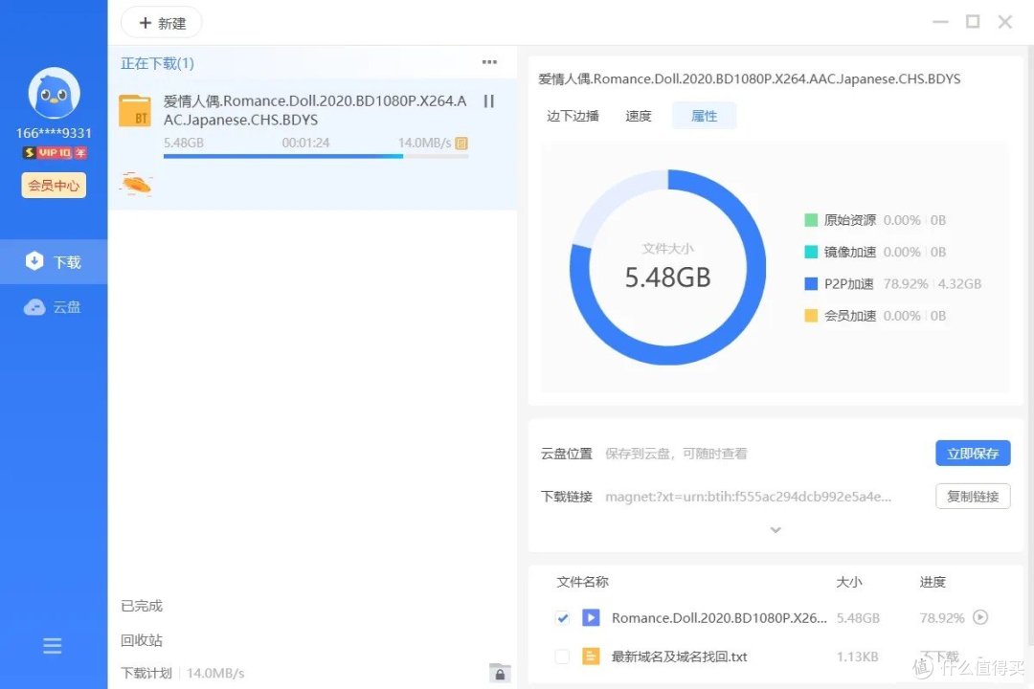
Task: Open the three-dot more options menu
Action: [x=489, y=62]
